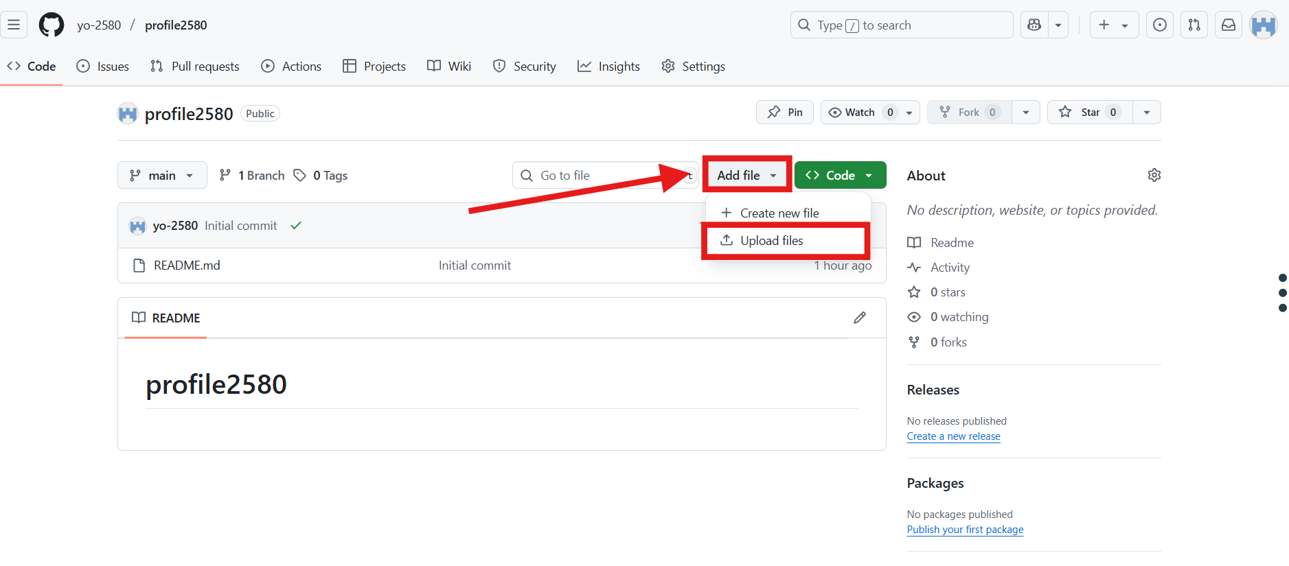Viewport: 1289px width, 566px height.
Task: Open the hamburger navigation menu
Action: (14, 25)
